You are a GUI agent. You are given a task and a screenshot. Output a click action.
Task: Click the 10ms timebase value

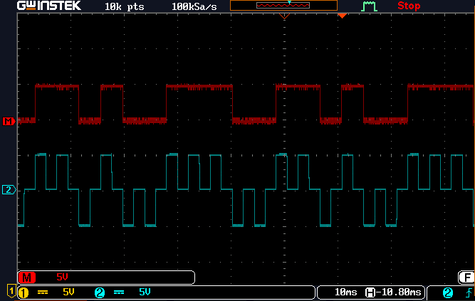coord(345,292)
